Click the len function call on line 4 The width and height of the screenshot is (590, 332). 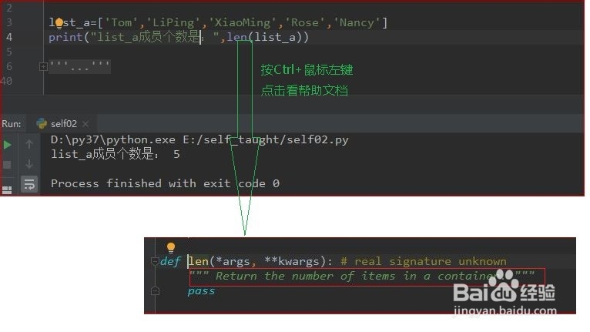(x=237, y=37)
